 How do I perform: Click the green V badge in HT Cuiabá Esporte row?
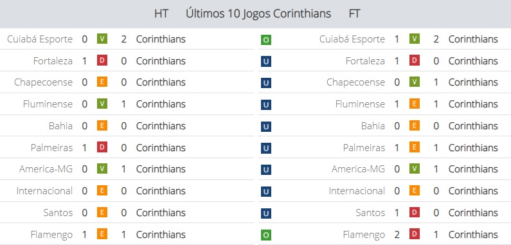click(102, 39)
